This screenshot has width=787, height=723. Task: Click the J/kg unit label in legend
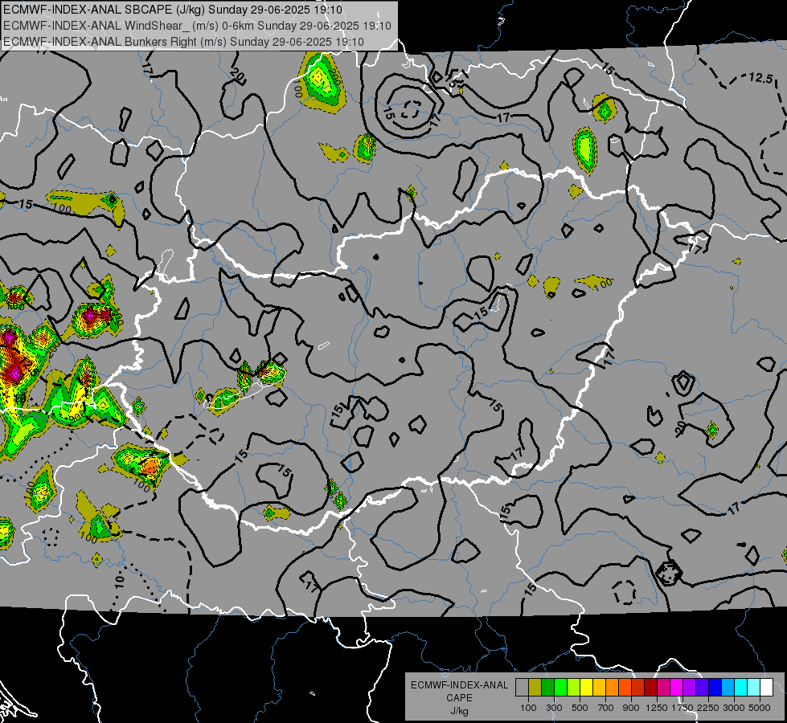point(460,711)
